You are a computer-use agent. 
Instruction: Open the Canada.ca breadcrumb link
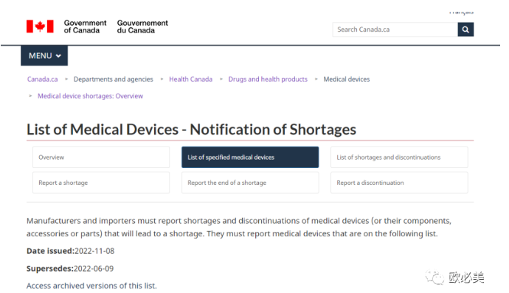(x=43, y=79)
